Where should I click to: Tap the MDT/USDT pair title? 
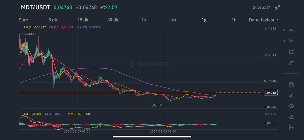[35, 7]
